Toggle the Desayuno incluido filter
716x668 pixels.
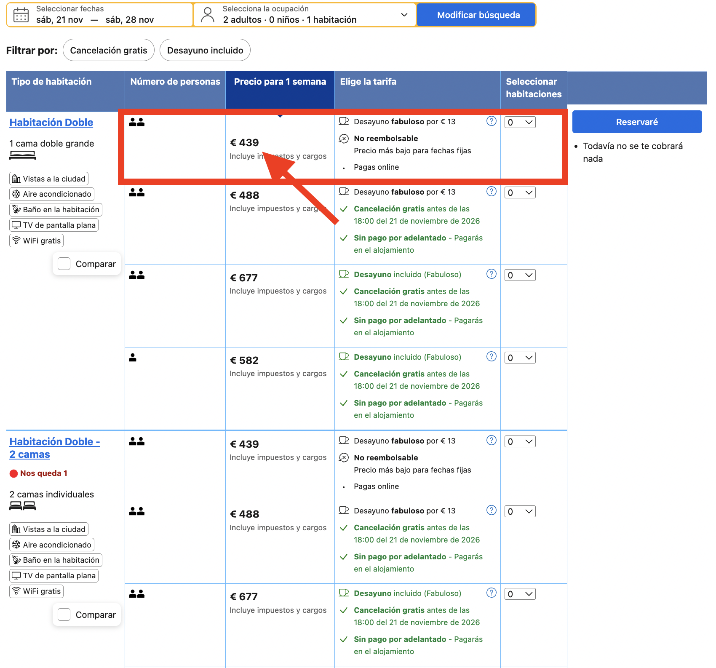point(205,50)
